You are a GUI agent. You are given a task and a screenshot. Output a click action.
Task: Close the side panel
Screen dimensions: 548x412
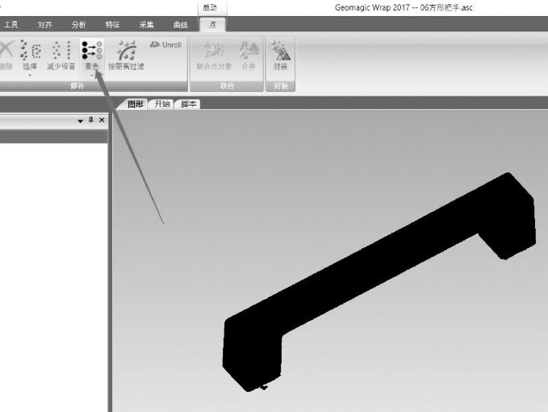click(x=102, y=120)
